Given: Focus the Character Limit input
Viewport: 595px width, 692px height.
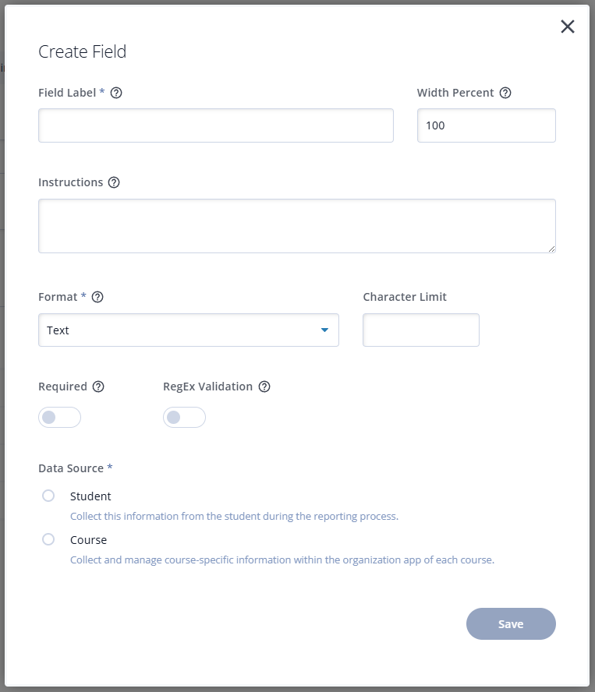Looking at the screenshot, I should pos(421,330).
